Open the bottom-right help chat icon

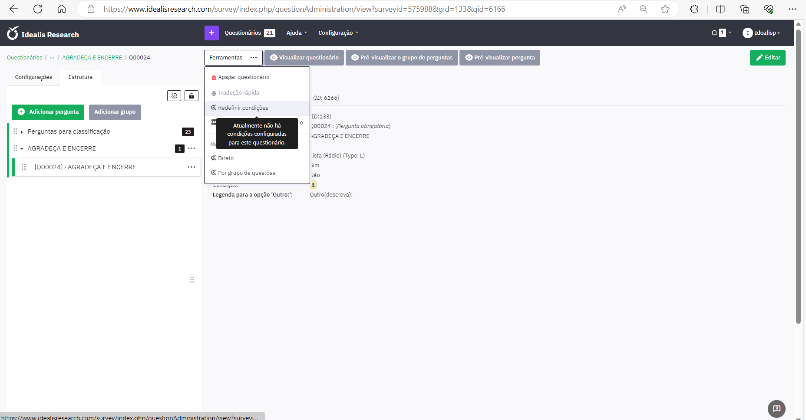[776, 408]
